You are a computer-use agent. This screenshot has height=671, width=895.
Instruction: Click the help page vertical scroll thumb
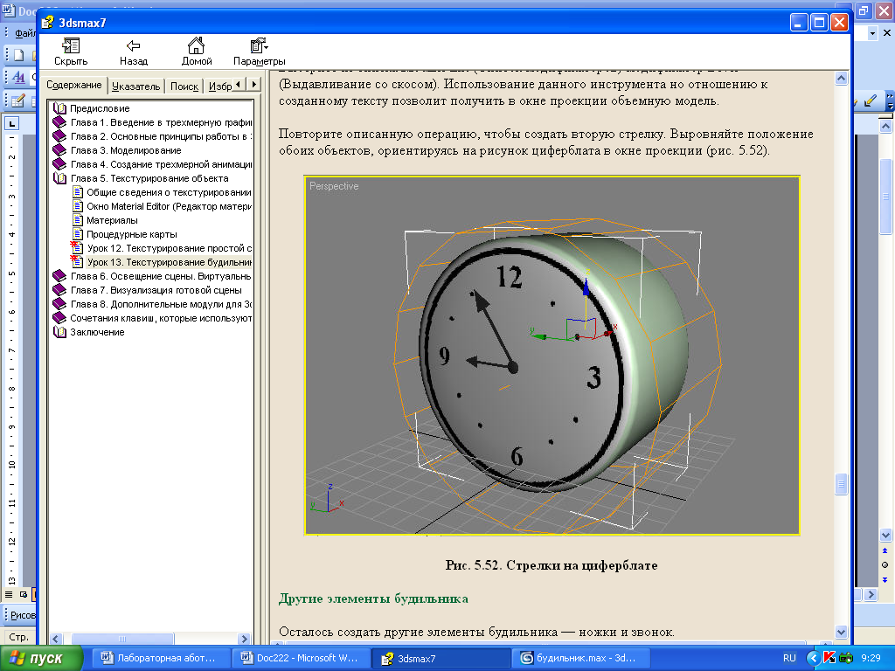click(x=841, y=484)
